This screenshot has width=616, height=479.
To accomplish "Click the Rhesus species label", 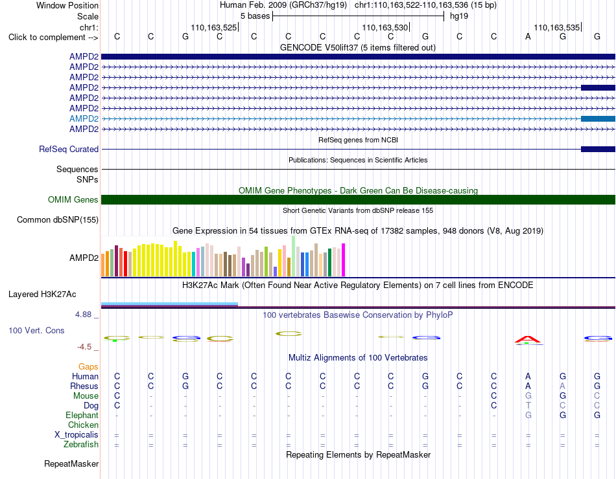I will click(x=84, y=386).
